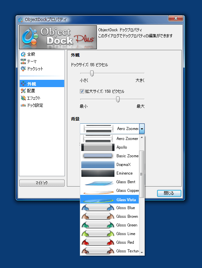Choose Glass Copper text entry
The width and height of the screenshot is (202, 268).
[127, 191]
